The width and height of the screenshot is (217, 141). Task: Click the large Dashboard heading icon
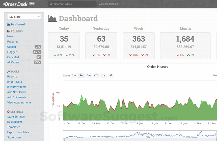click(52, 19)
